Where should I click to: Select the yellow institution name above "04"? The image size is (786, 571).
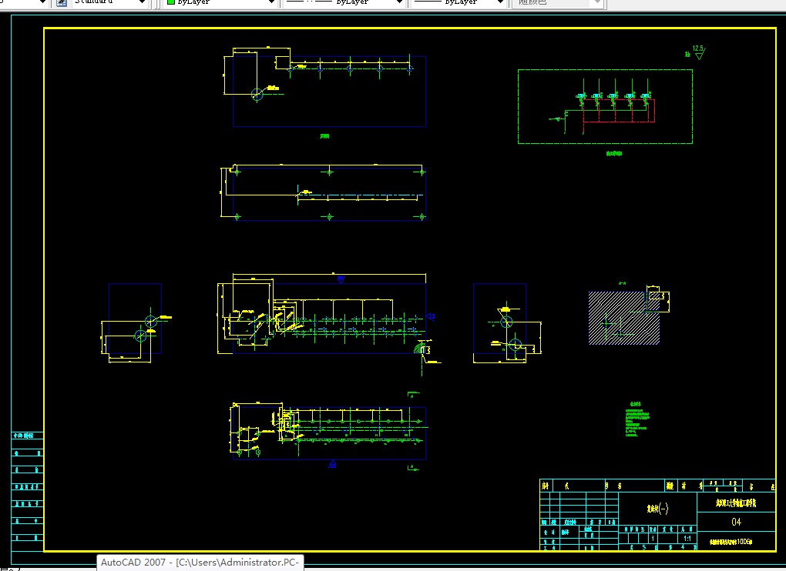pos(736,503)
